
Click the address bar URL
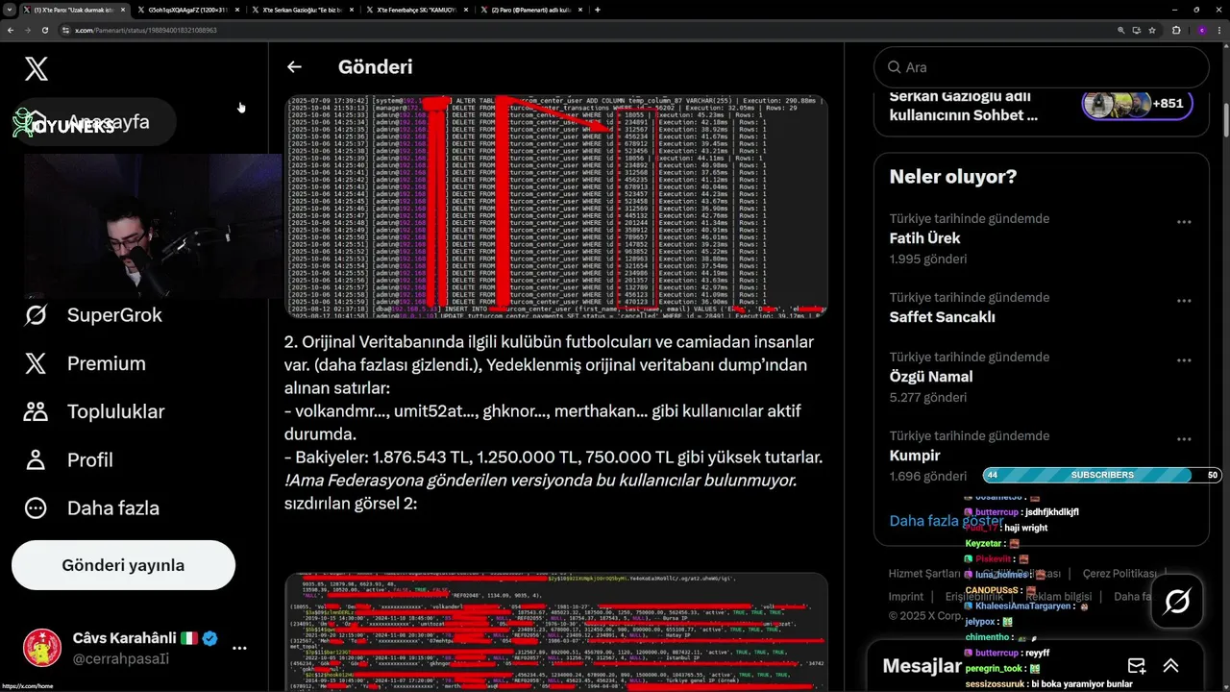146,30
